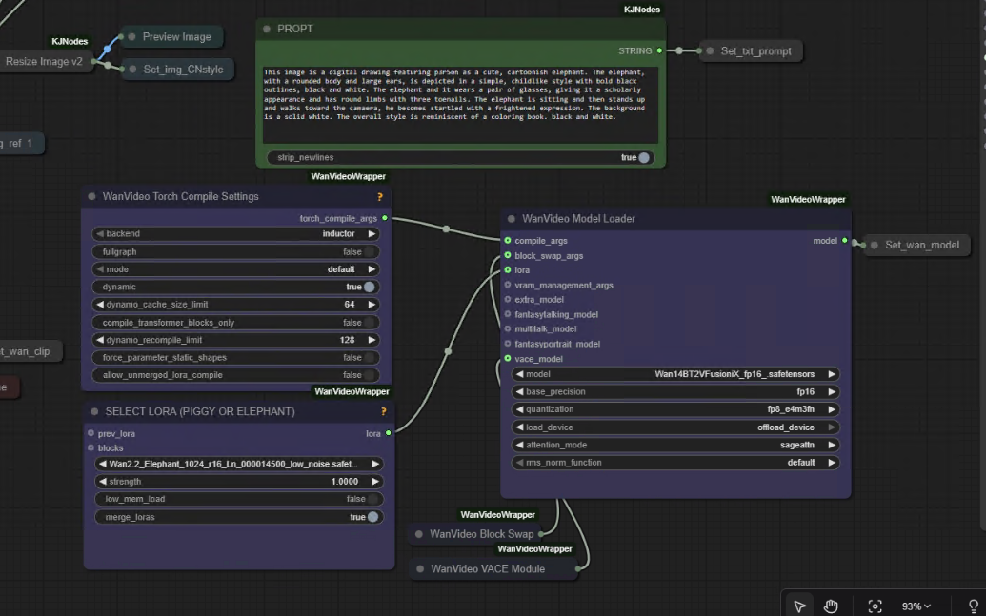Open load_device dropdown showing offload_device
The image size is (986, 616).
[x=676, y=427]
